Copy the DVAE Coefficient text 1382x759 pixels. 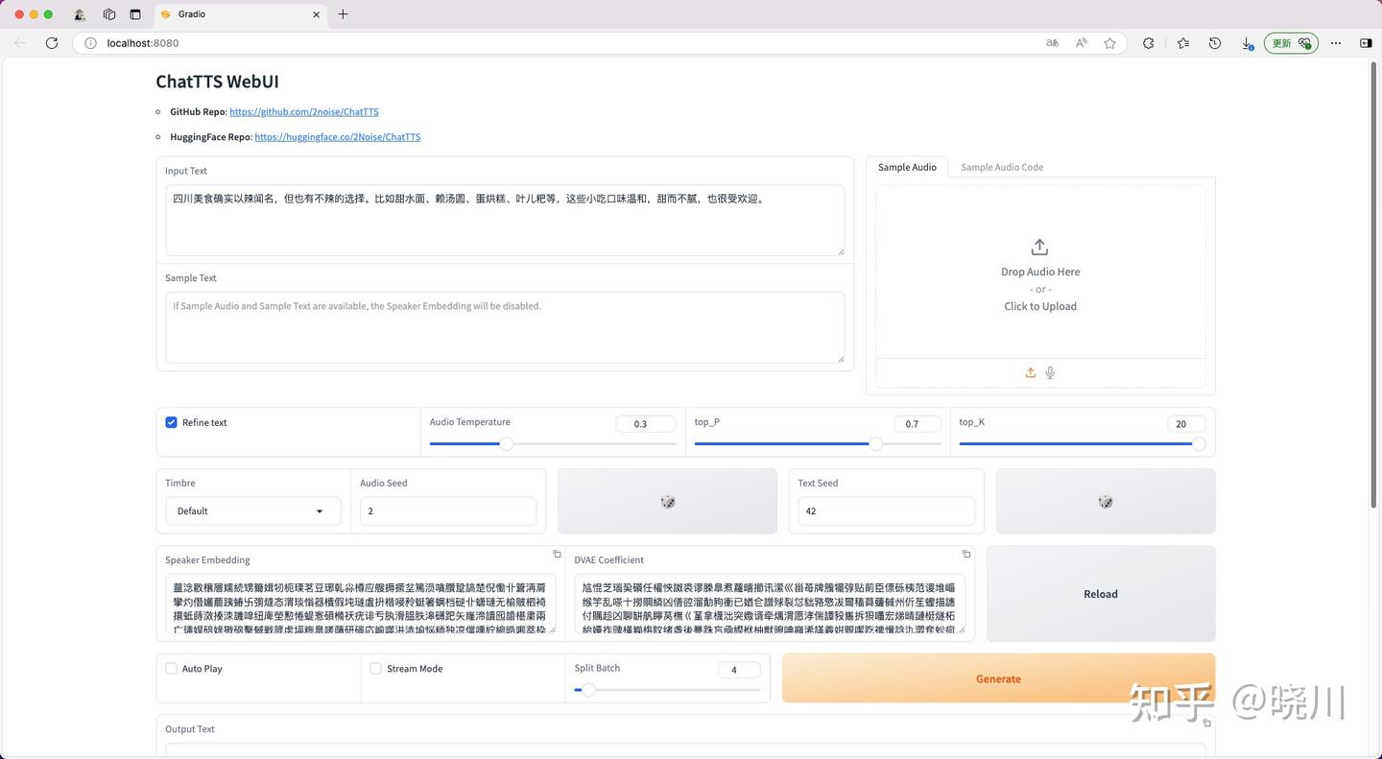coord(966,554)
